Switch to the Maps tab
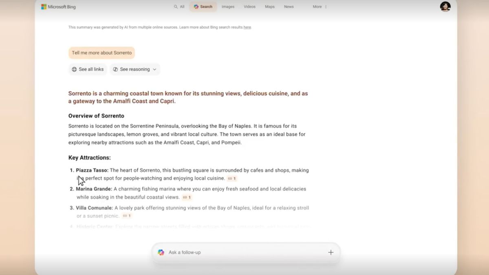489x275 pixels. point(269,7)
